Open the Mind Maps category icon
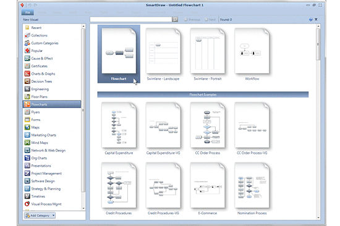 pyautogui.click(x=27, y=143)
